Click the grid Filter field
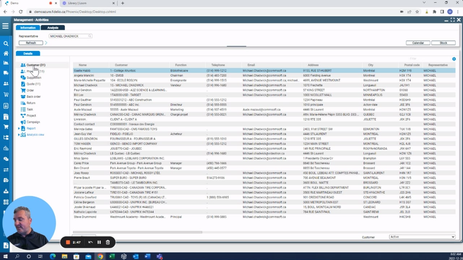Screen dimensions: 463x260 [x=430, y=58]
